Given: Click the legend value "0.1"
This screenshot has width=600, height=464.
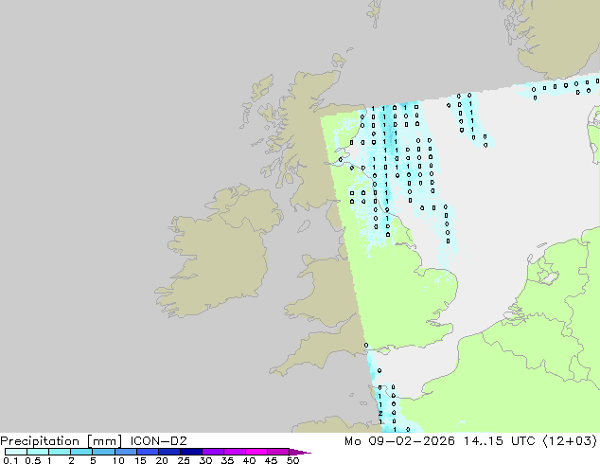Looking at the screenshot, I should point(10,460).
